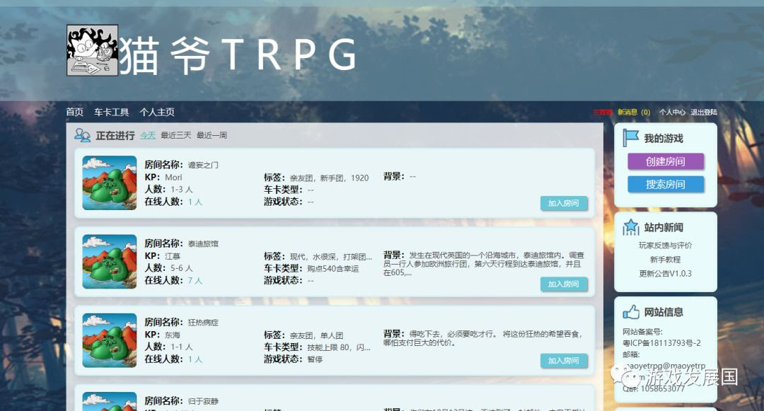The image size is (764, 411).
Task: Click the flag icon next to 我的游戏
Action: 631,139
